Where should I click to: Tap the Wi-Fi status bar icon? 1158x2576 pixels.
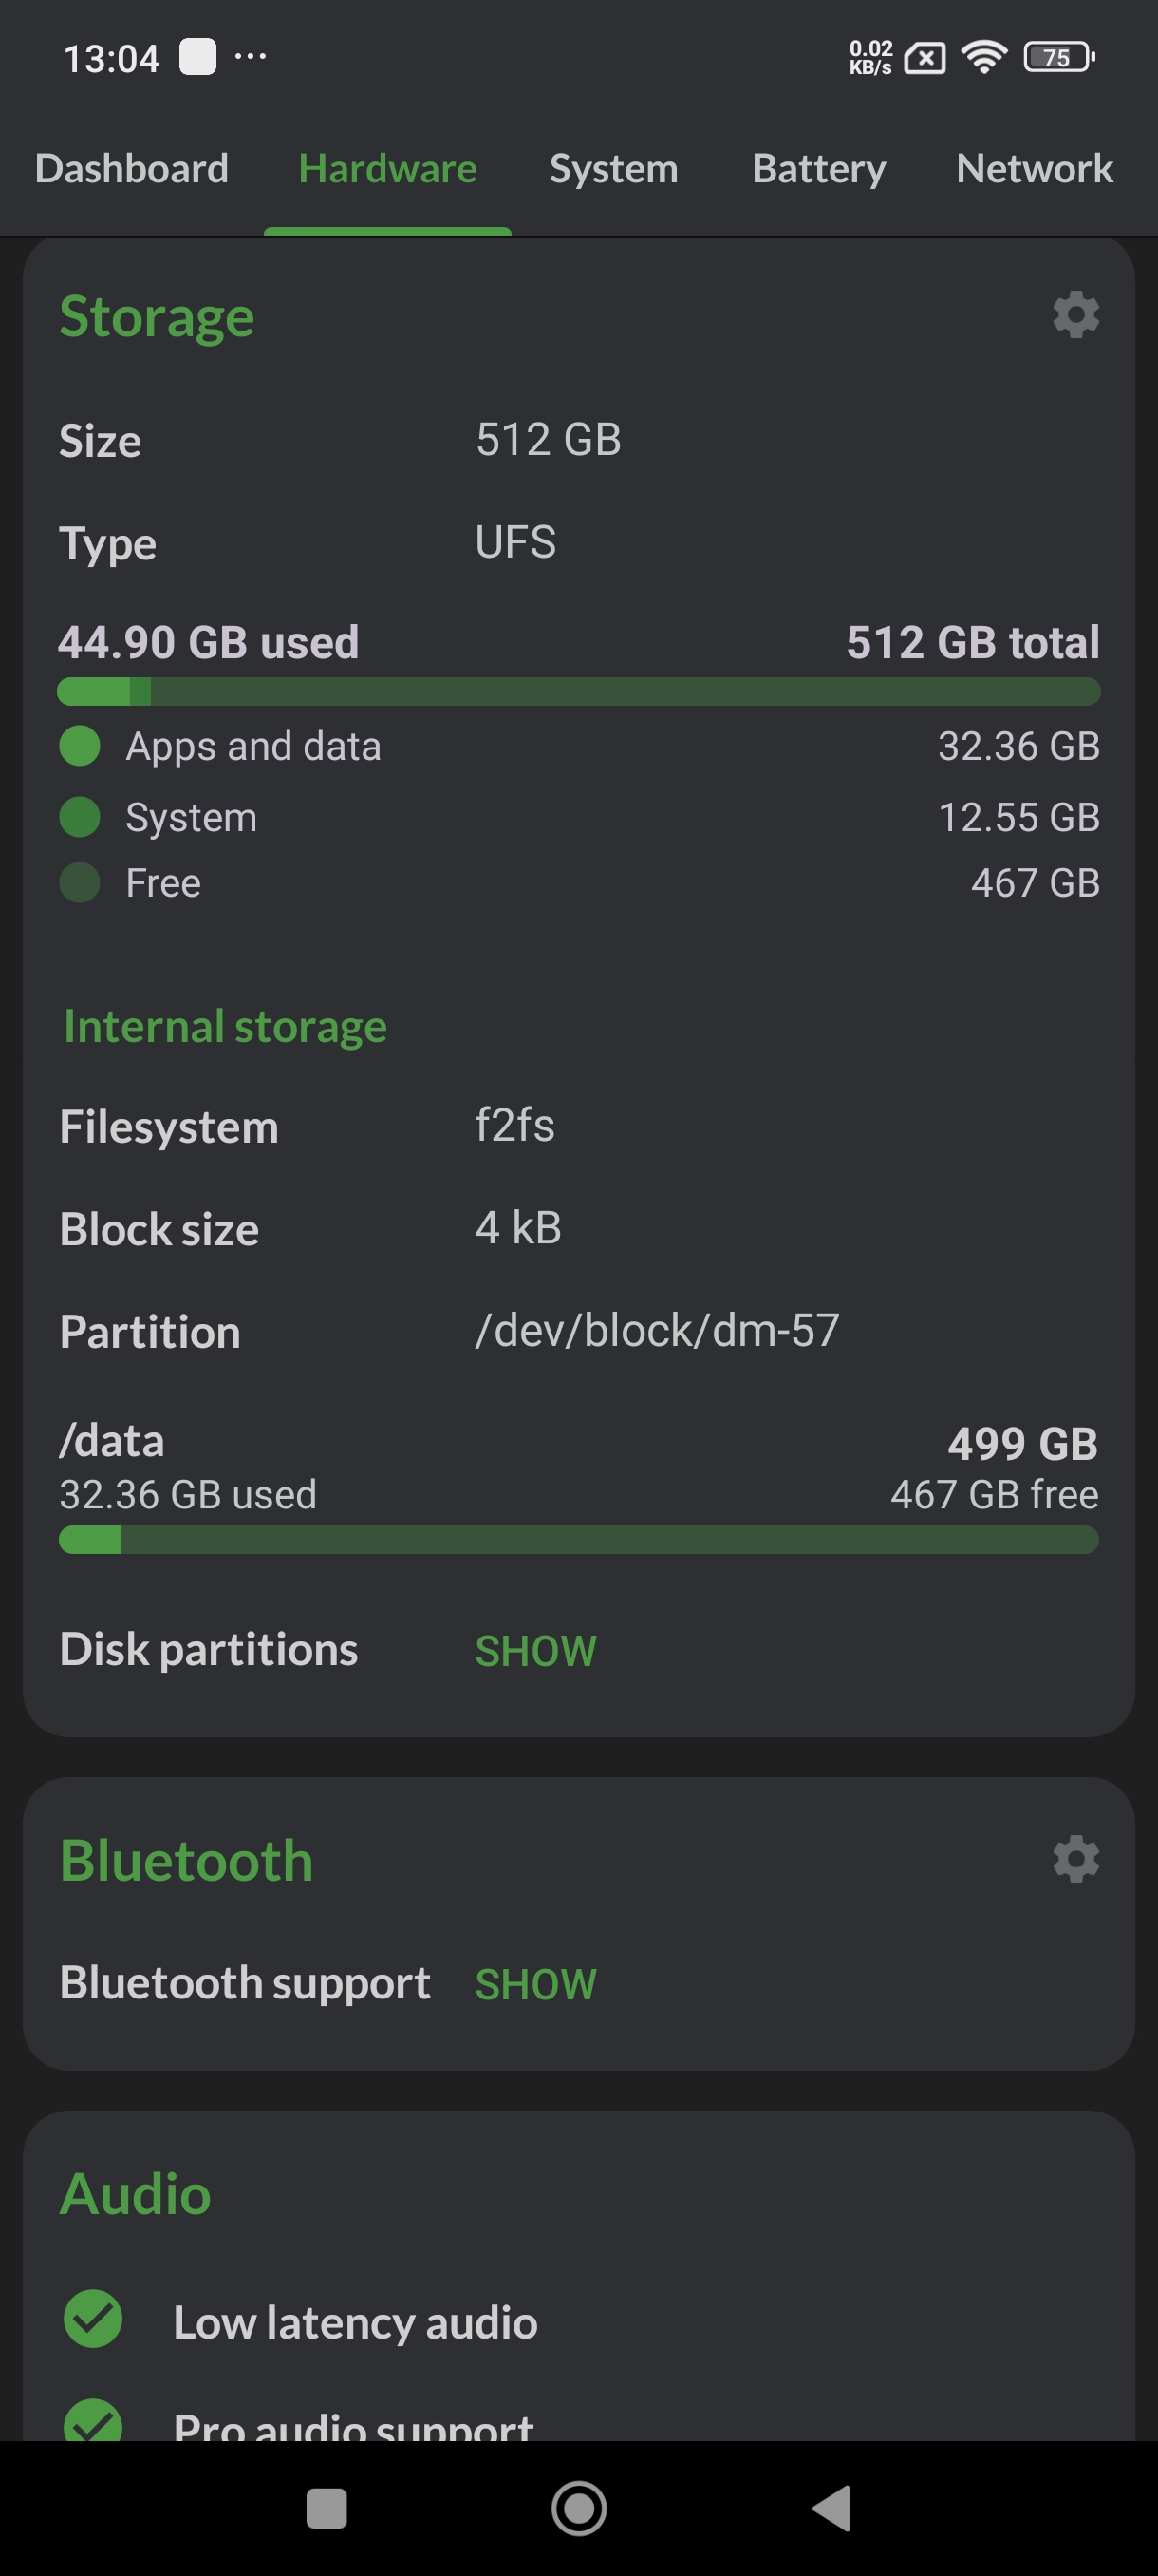(984, 58)
